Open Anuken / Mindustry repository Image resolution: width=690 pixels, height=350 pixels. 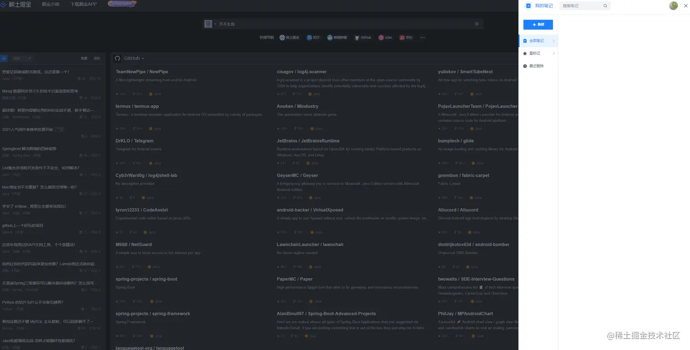[x=298, y=106]
